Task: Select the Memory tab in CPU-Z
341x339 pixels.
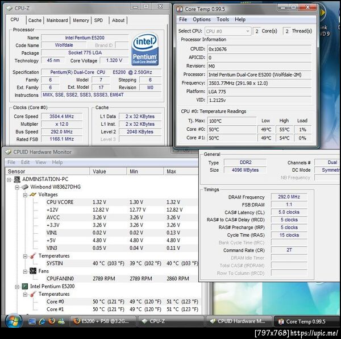Action: 81,20
